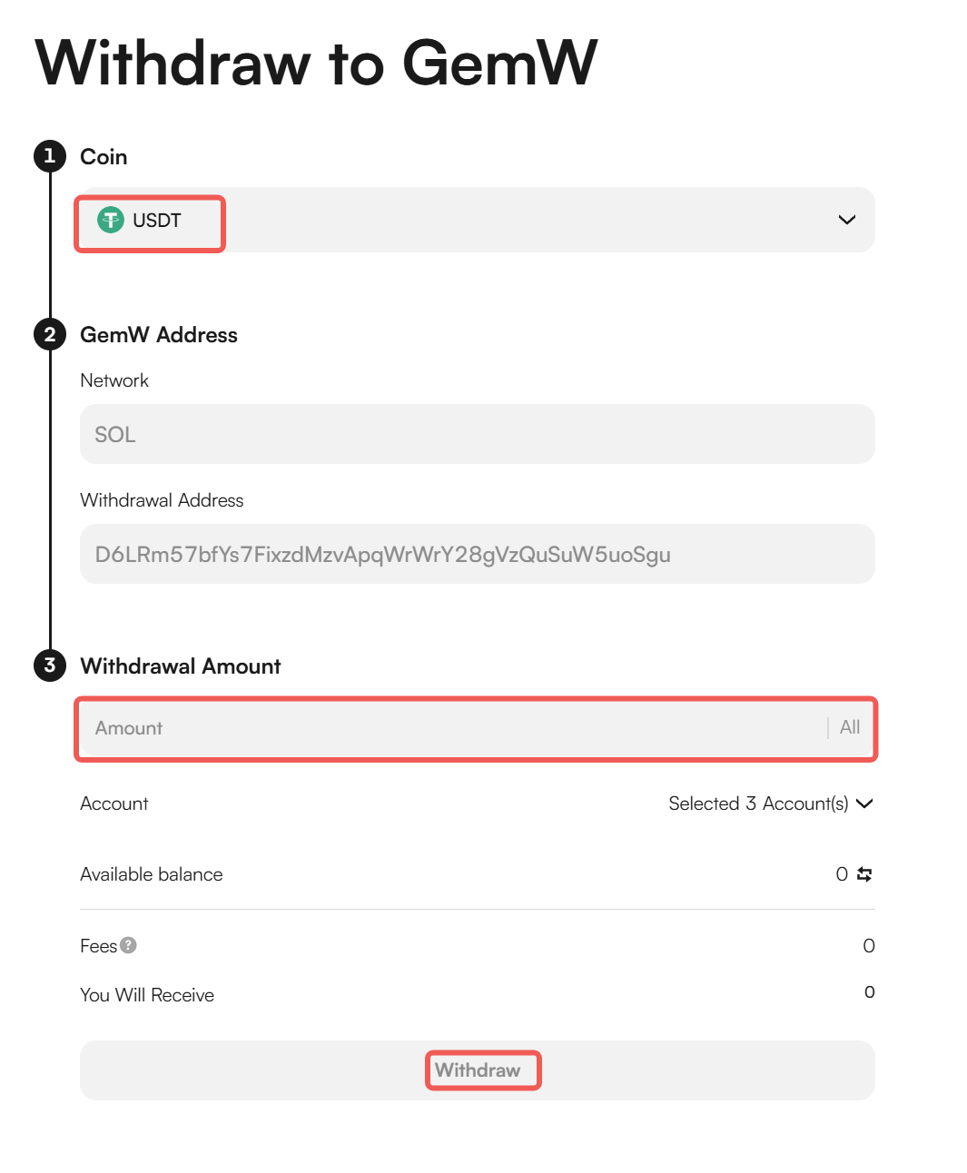Click the Fees amount value
The image size is (967, 1173).
[869, 946]
